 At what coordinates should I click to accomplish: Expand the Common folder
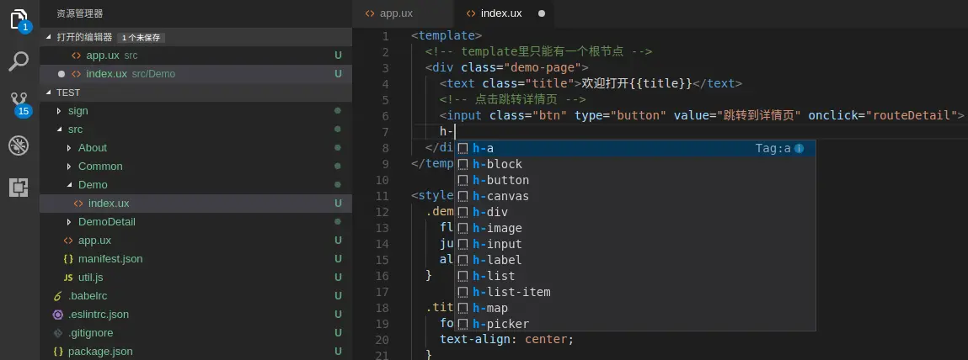coord(69,167)
